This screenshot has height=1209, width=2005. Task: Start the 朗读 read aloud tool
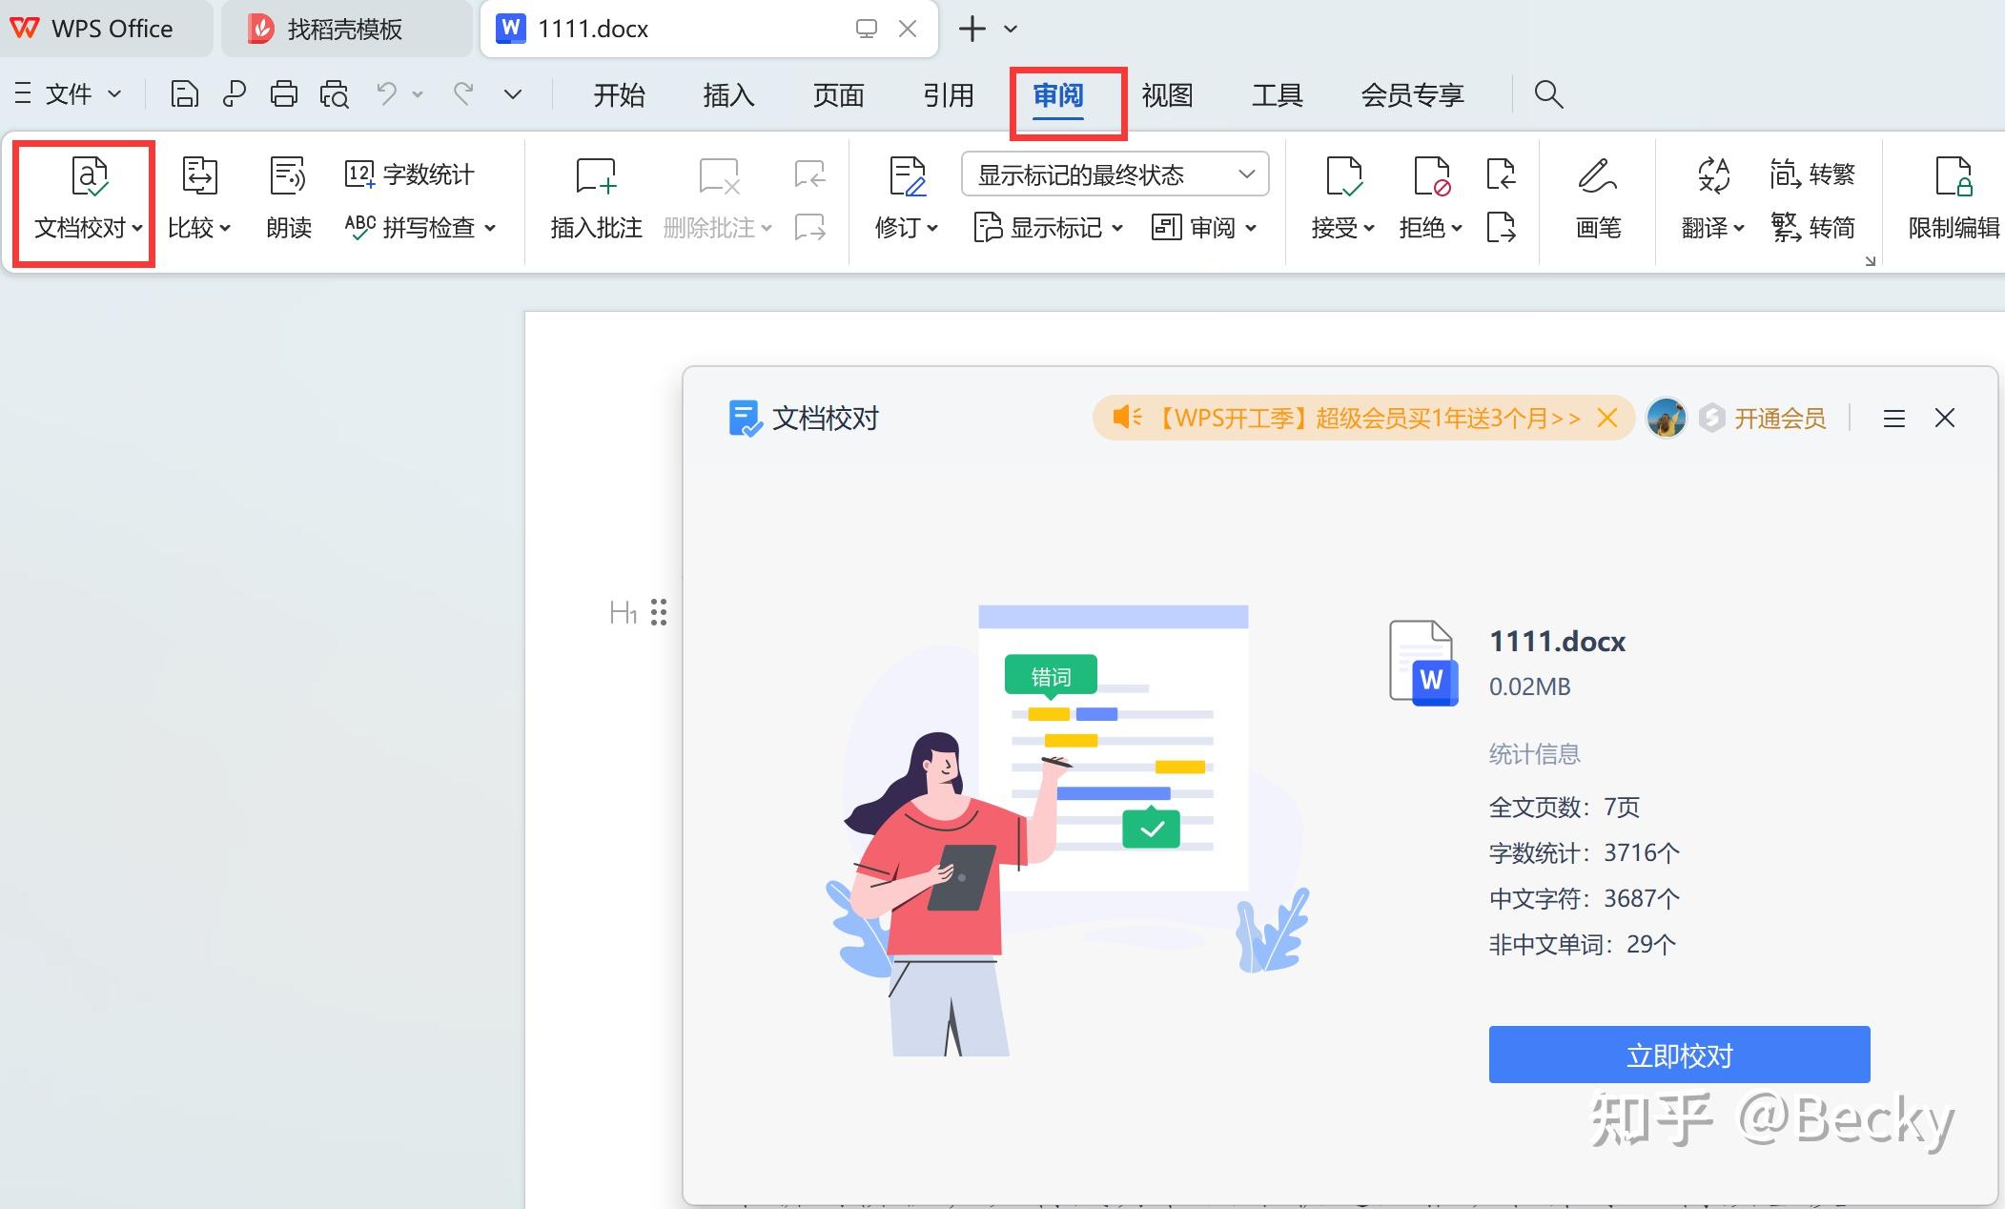coord(289,200)
